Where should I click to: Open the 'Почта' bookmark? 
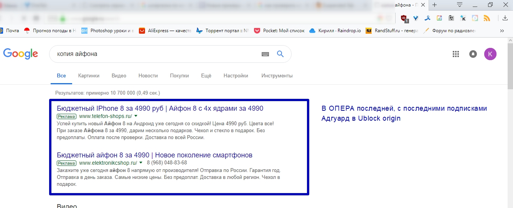pyautogui.click(x=9, y=31)
